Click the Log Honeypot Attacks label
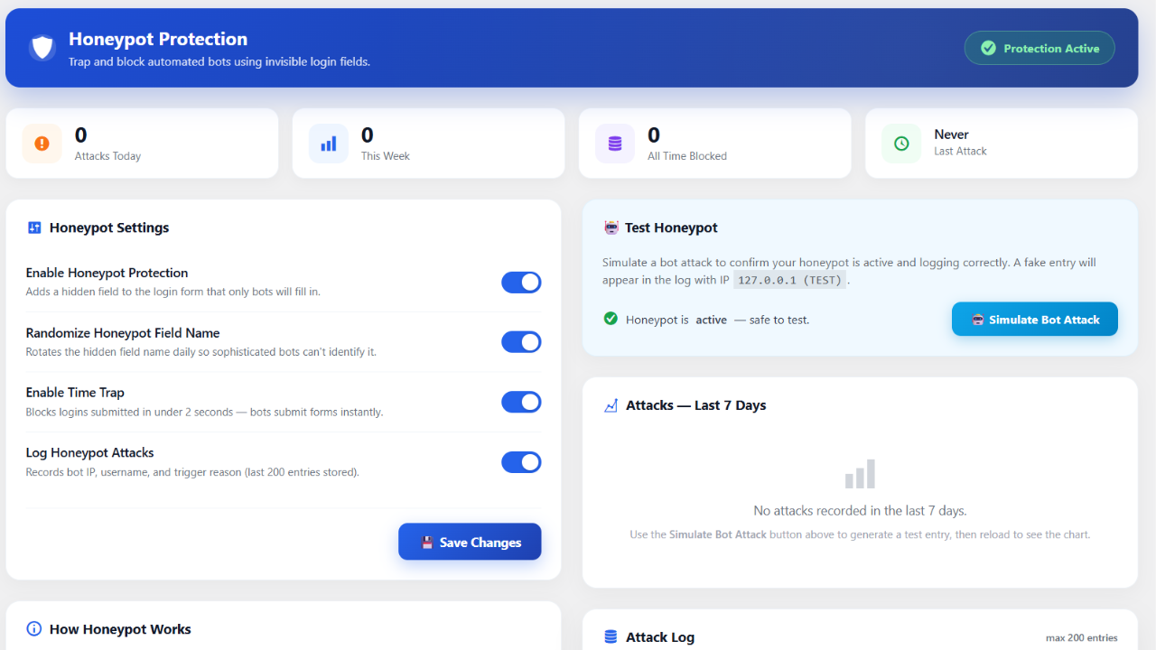 [x=89, y=453]
